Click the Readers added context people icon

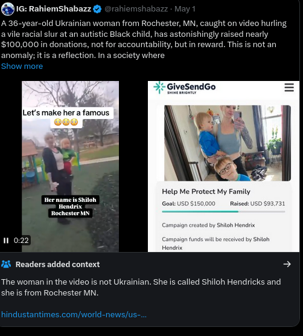[x=6, y=264]
